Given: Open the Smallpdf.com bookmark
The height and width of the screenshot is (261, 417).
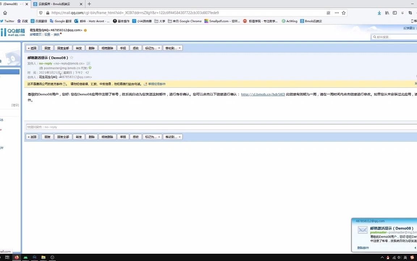Looking at the screenshot, I should click(x=222, y=21).
